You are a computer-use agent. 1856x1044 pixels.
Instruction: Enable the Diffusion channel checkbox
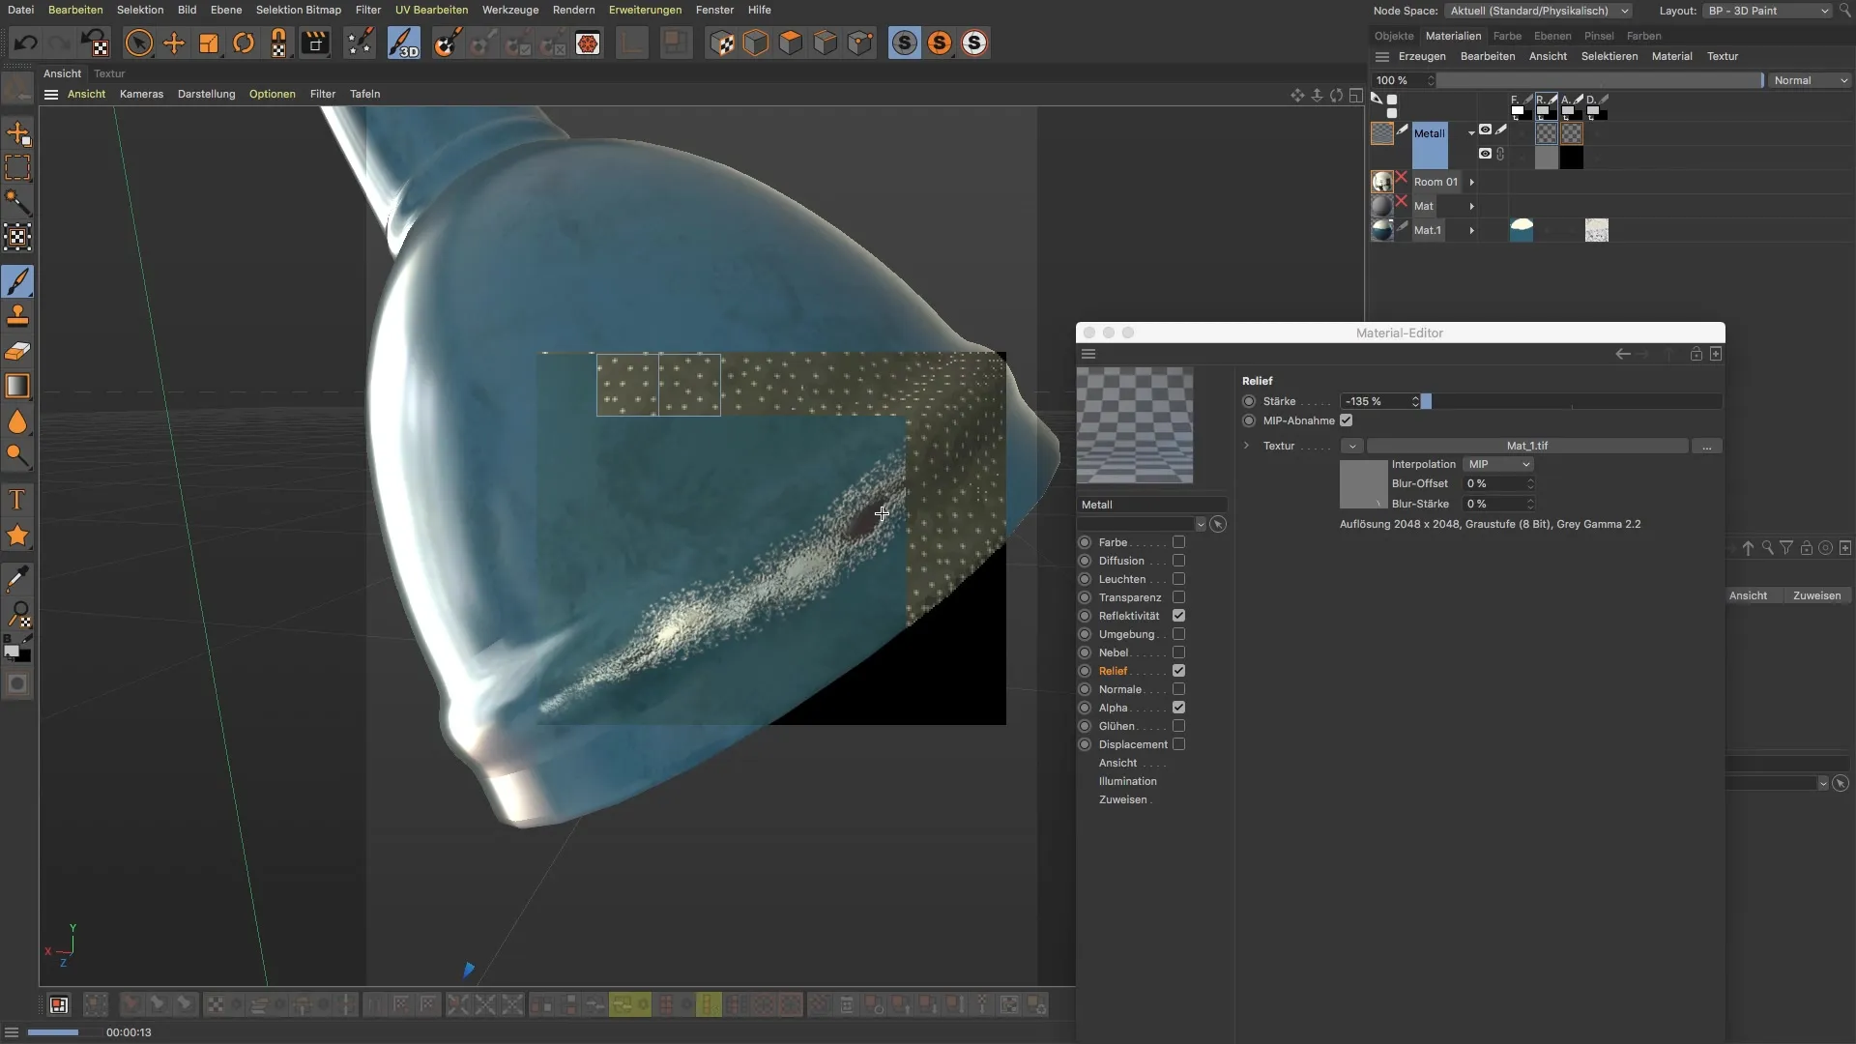(x=1178, y=561)
